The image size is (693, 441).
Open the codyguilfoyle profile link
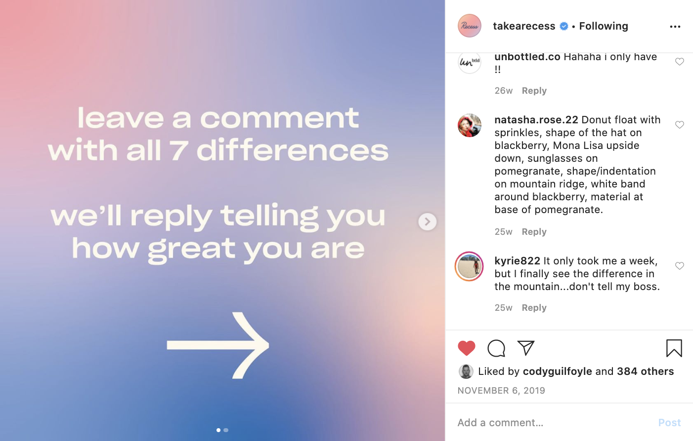[x=557, y=371]
